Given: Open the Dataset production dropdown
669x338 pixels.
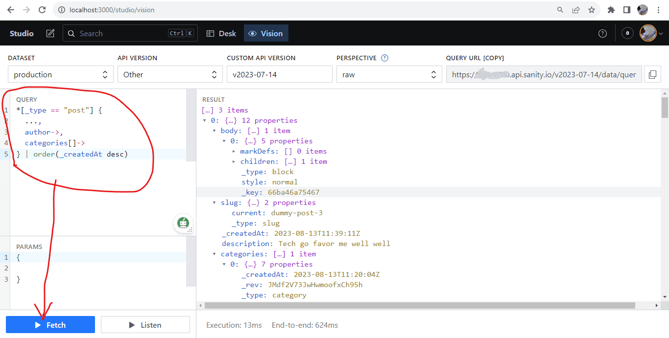Looking at the screenshot, I should [x=61, y=74].
